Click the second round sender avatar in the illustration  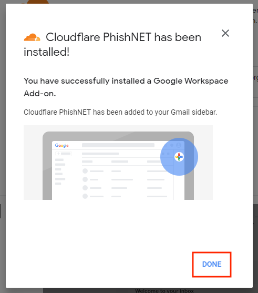[x=85, y=179]
